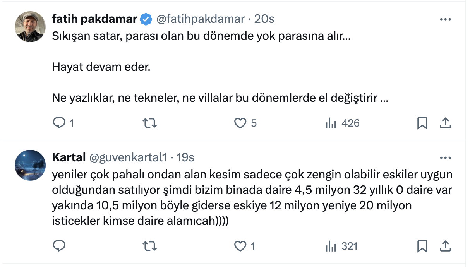Share fatih pakdamar's tweet

coord(445,123)
